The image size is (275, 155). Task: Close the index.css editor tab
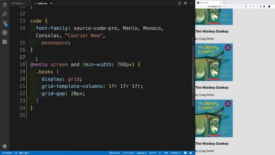(51, 3)
